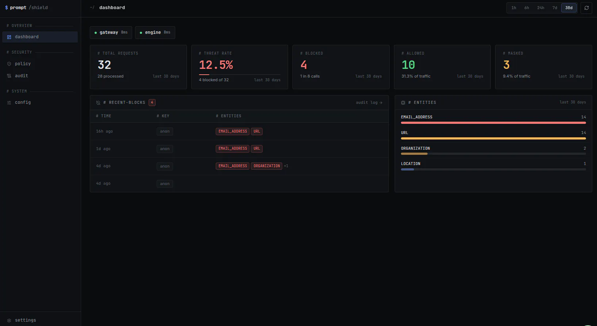Viewport: 597px width, 326px height.
Task: Click the EMAIL_ADDRESS tag in 1d ago row
Action: click(x=233, y=149)
